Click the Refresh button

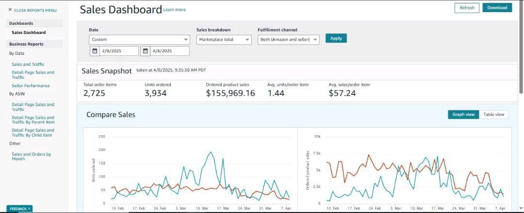coord(467,8)
